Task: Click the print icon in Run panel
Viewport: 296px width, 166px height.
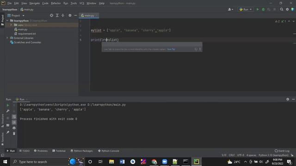Action: click(x=14, y=128)
